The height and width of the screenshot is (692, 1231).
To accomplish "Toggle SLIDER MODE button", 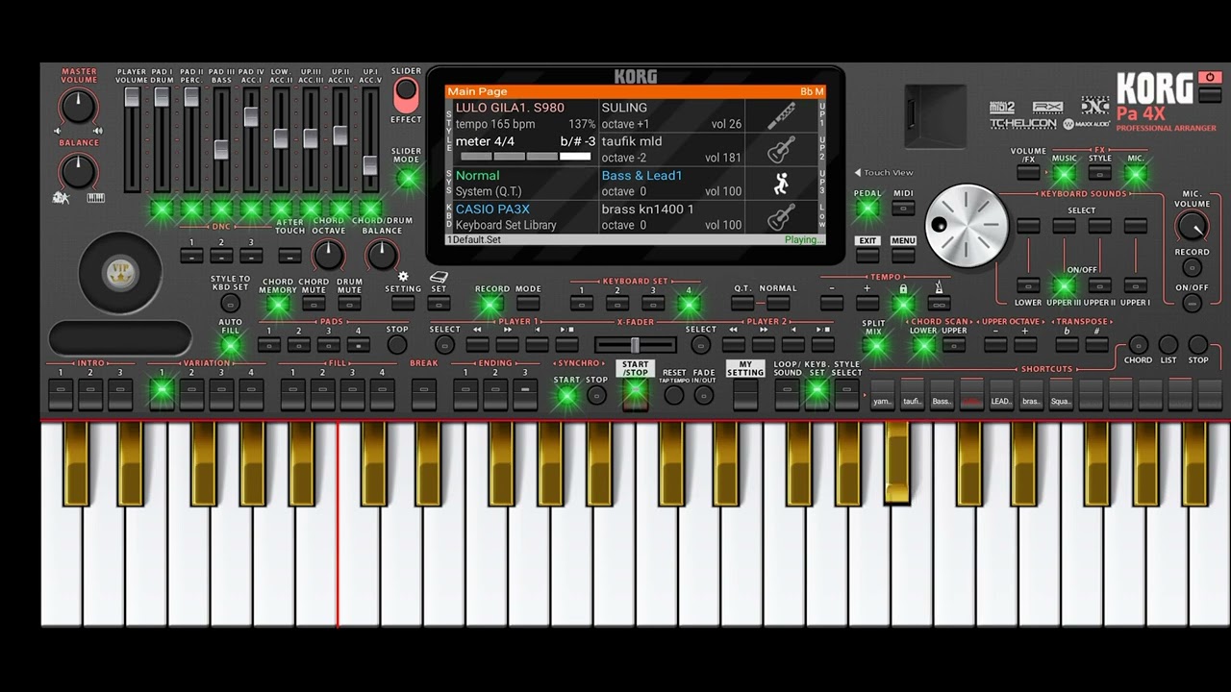I will 407,178.
